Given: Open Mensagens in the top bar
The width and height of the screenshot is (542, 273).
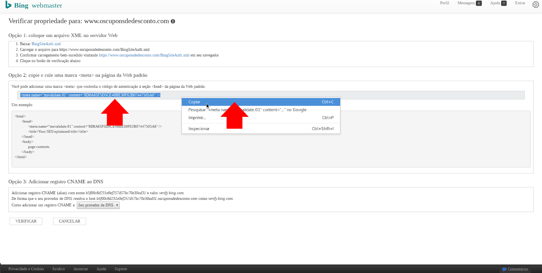Looking at the screenshot, I should click(466, 3).
